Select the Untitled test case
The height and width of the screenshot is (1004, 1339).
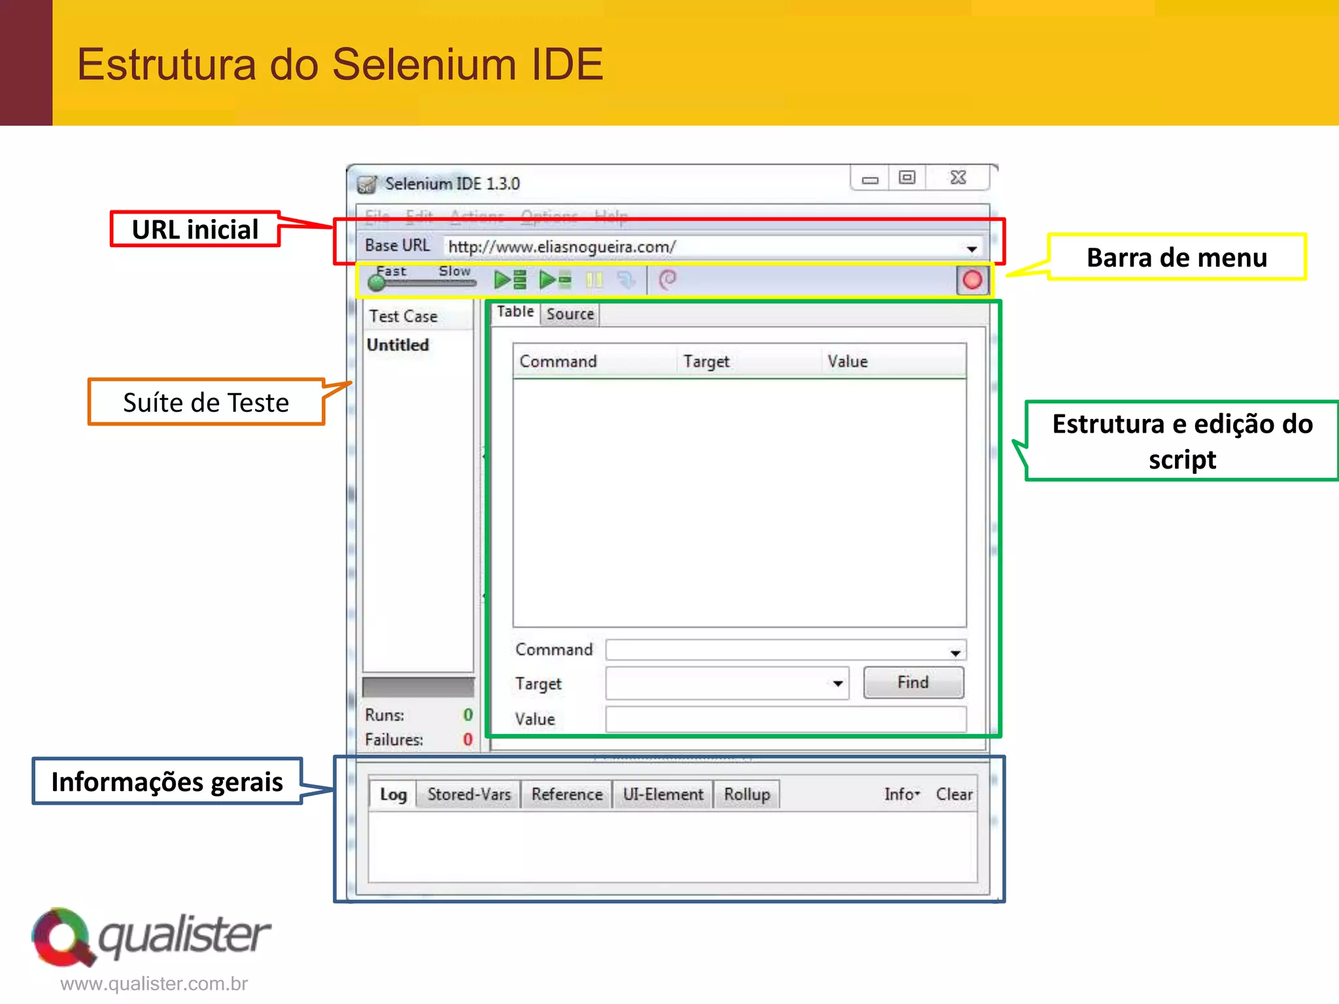coord(398,345)
